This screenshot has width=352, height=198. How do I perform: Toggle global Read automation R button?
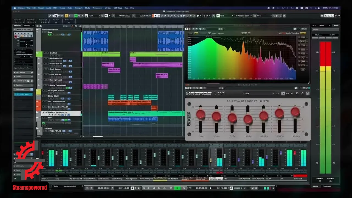[x=76, y=16]
